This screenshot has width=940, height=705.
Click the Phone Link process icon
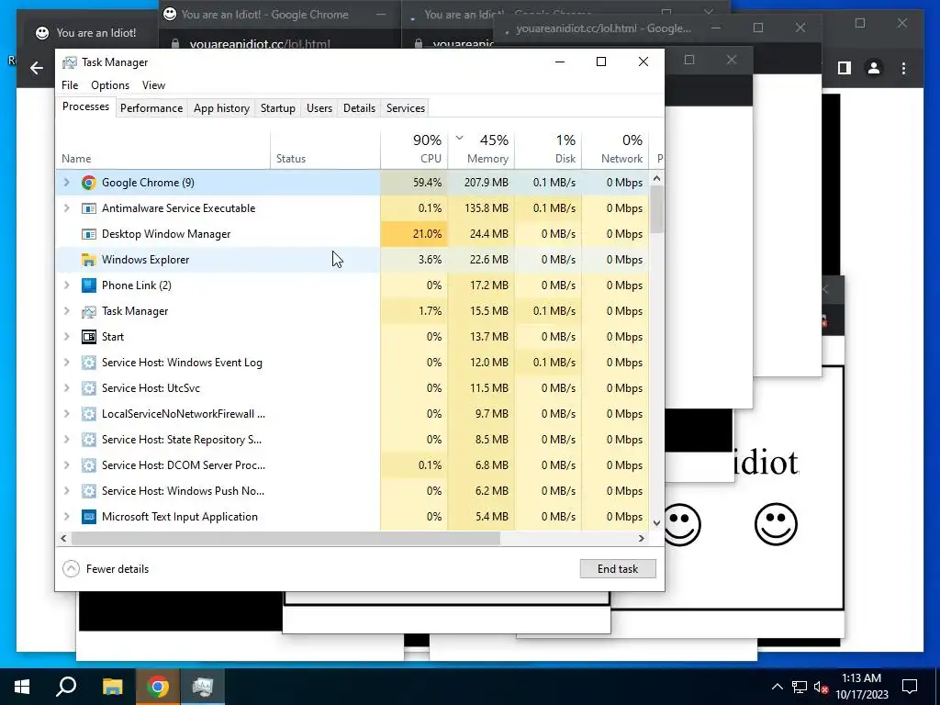pyautogui.click(x=89, y=285)
